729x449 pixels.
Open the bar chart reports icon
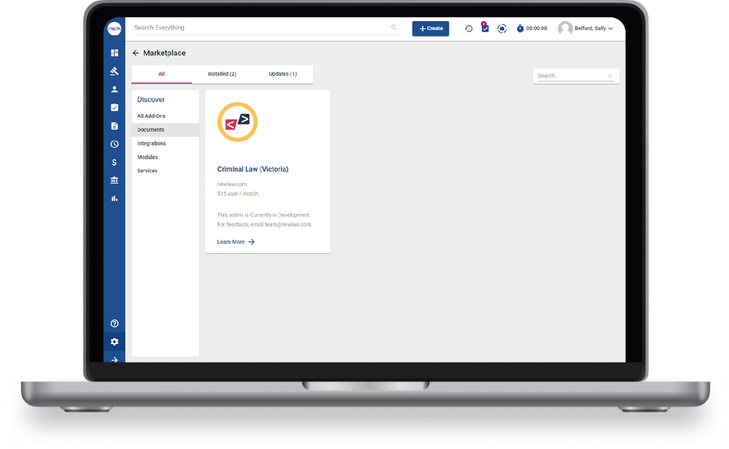114,198
